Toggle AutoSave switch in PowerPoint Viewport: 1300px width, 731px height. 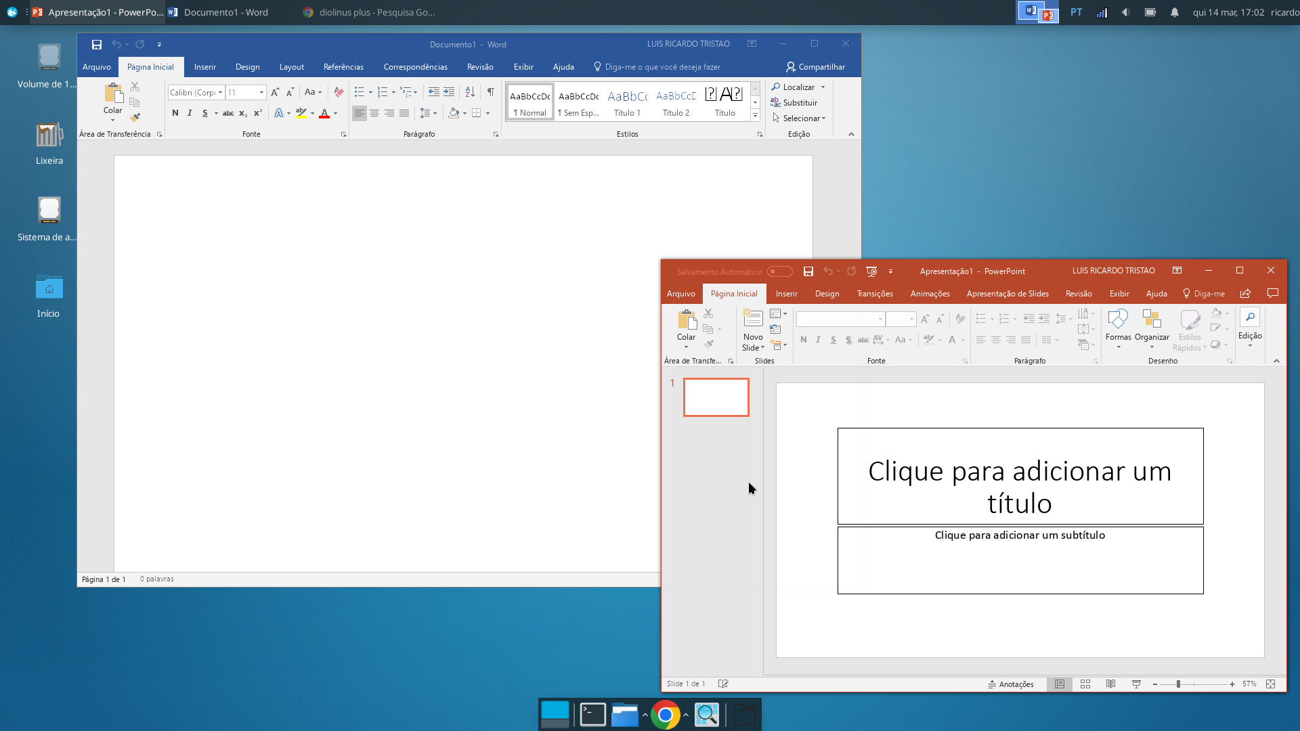779,271
